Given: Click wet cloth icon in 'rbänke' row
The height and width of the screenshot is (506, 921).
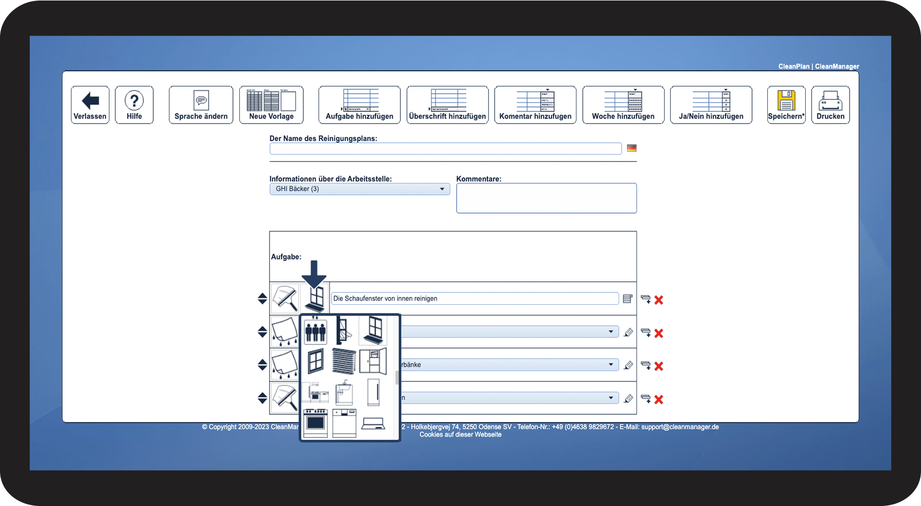Looking at the screenshot, I should tap(285, 365).
